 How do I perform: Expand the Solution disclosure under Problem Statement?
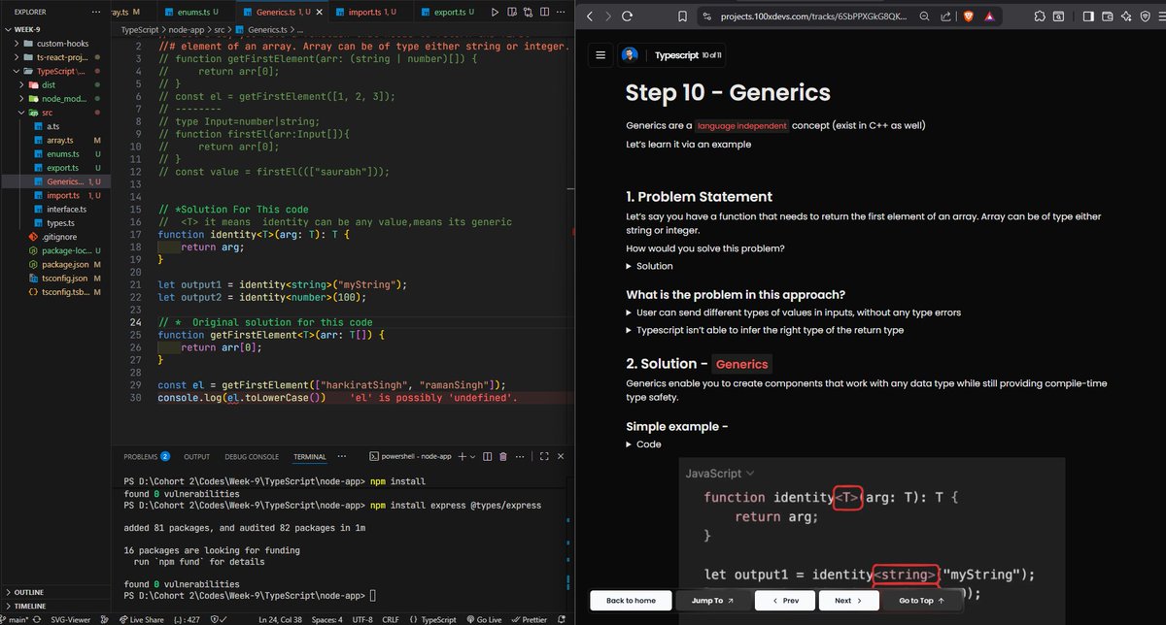(649, 266)
